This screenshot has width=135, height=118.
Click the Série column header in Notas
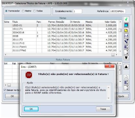pyautogui.click(x=7, y=22)
